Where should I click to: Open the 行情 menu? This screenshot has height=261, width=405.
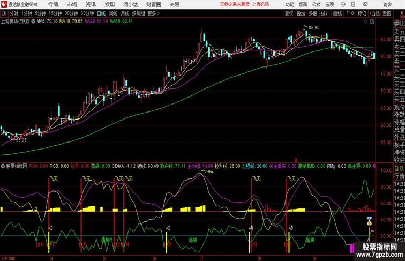[53, 4]
